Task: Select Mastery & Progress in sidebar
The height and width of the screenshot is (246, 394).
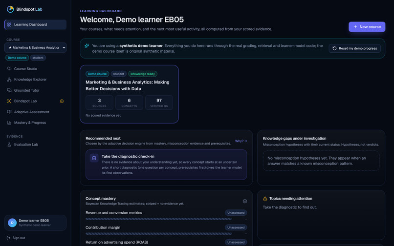Action: pyautogui.click(x=35, y=123)
